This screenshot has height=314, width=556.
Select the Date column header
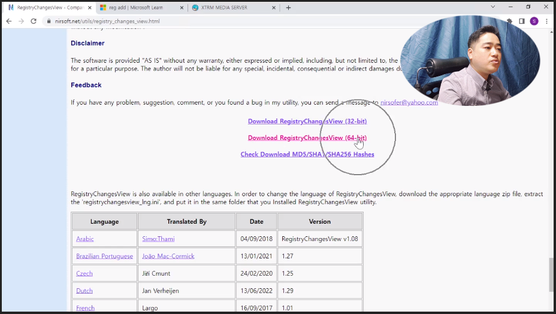click(256, 222)
